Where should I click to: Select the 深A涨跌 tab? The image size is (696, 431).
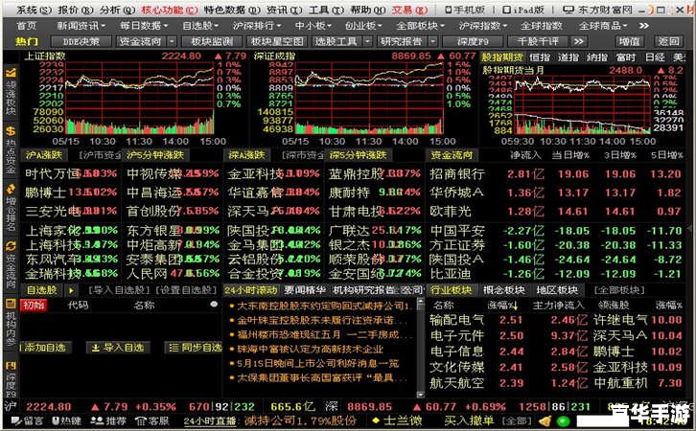coord(246,155)
